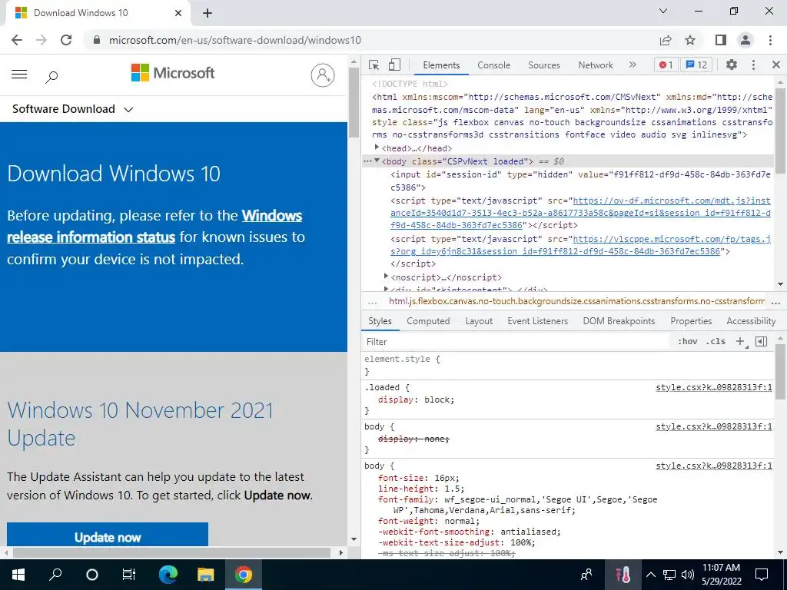
Task: Expand the head element node
Action: 377,147
